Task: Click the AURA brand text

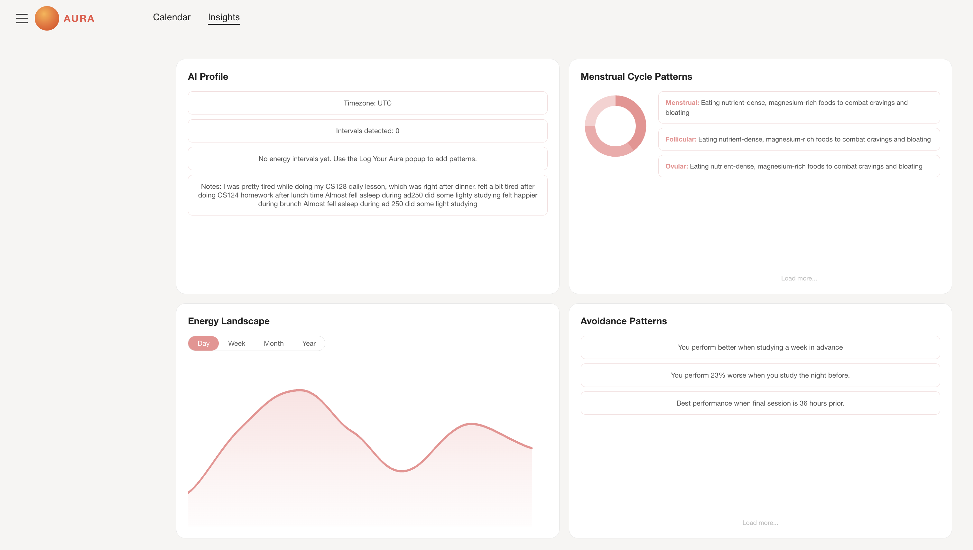Action: [x=79, y=19]
